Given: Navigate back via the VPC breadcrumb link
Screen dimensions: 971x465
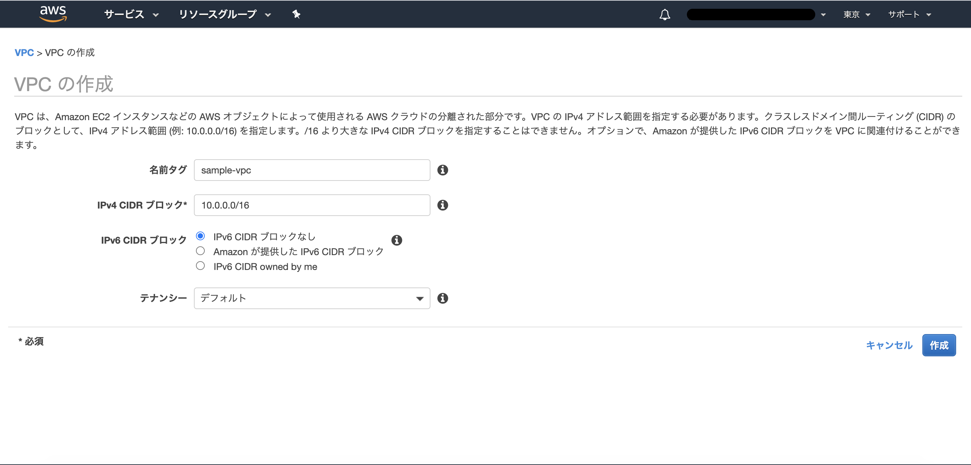Looking at the screenshot, I should 24,52.
